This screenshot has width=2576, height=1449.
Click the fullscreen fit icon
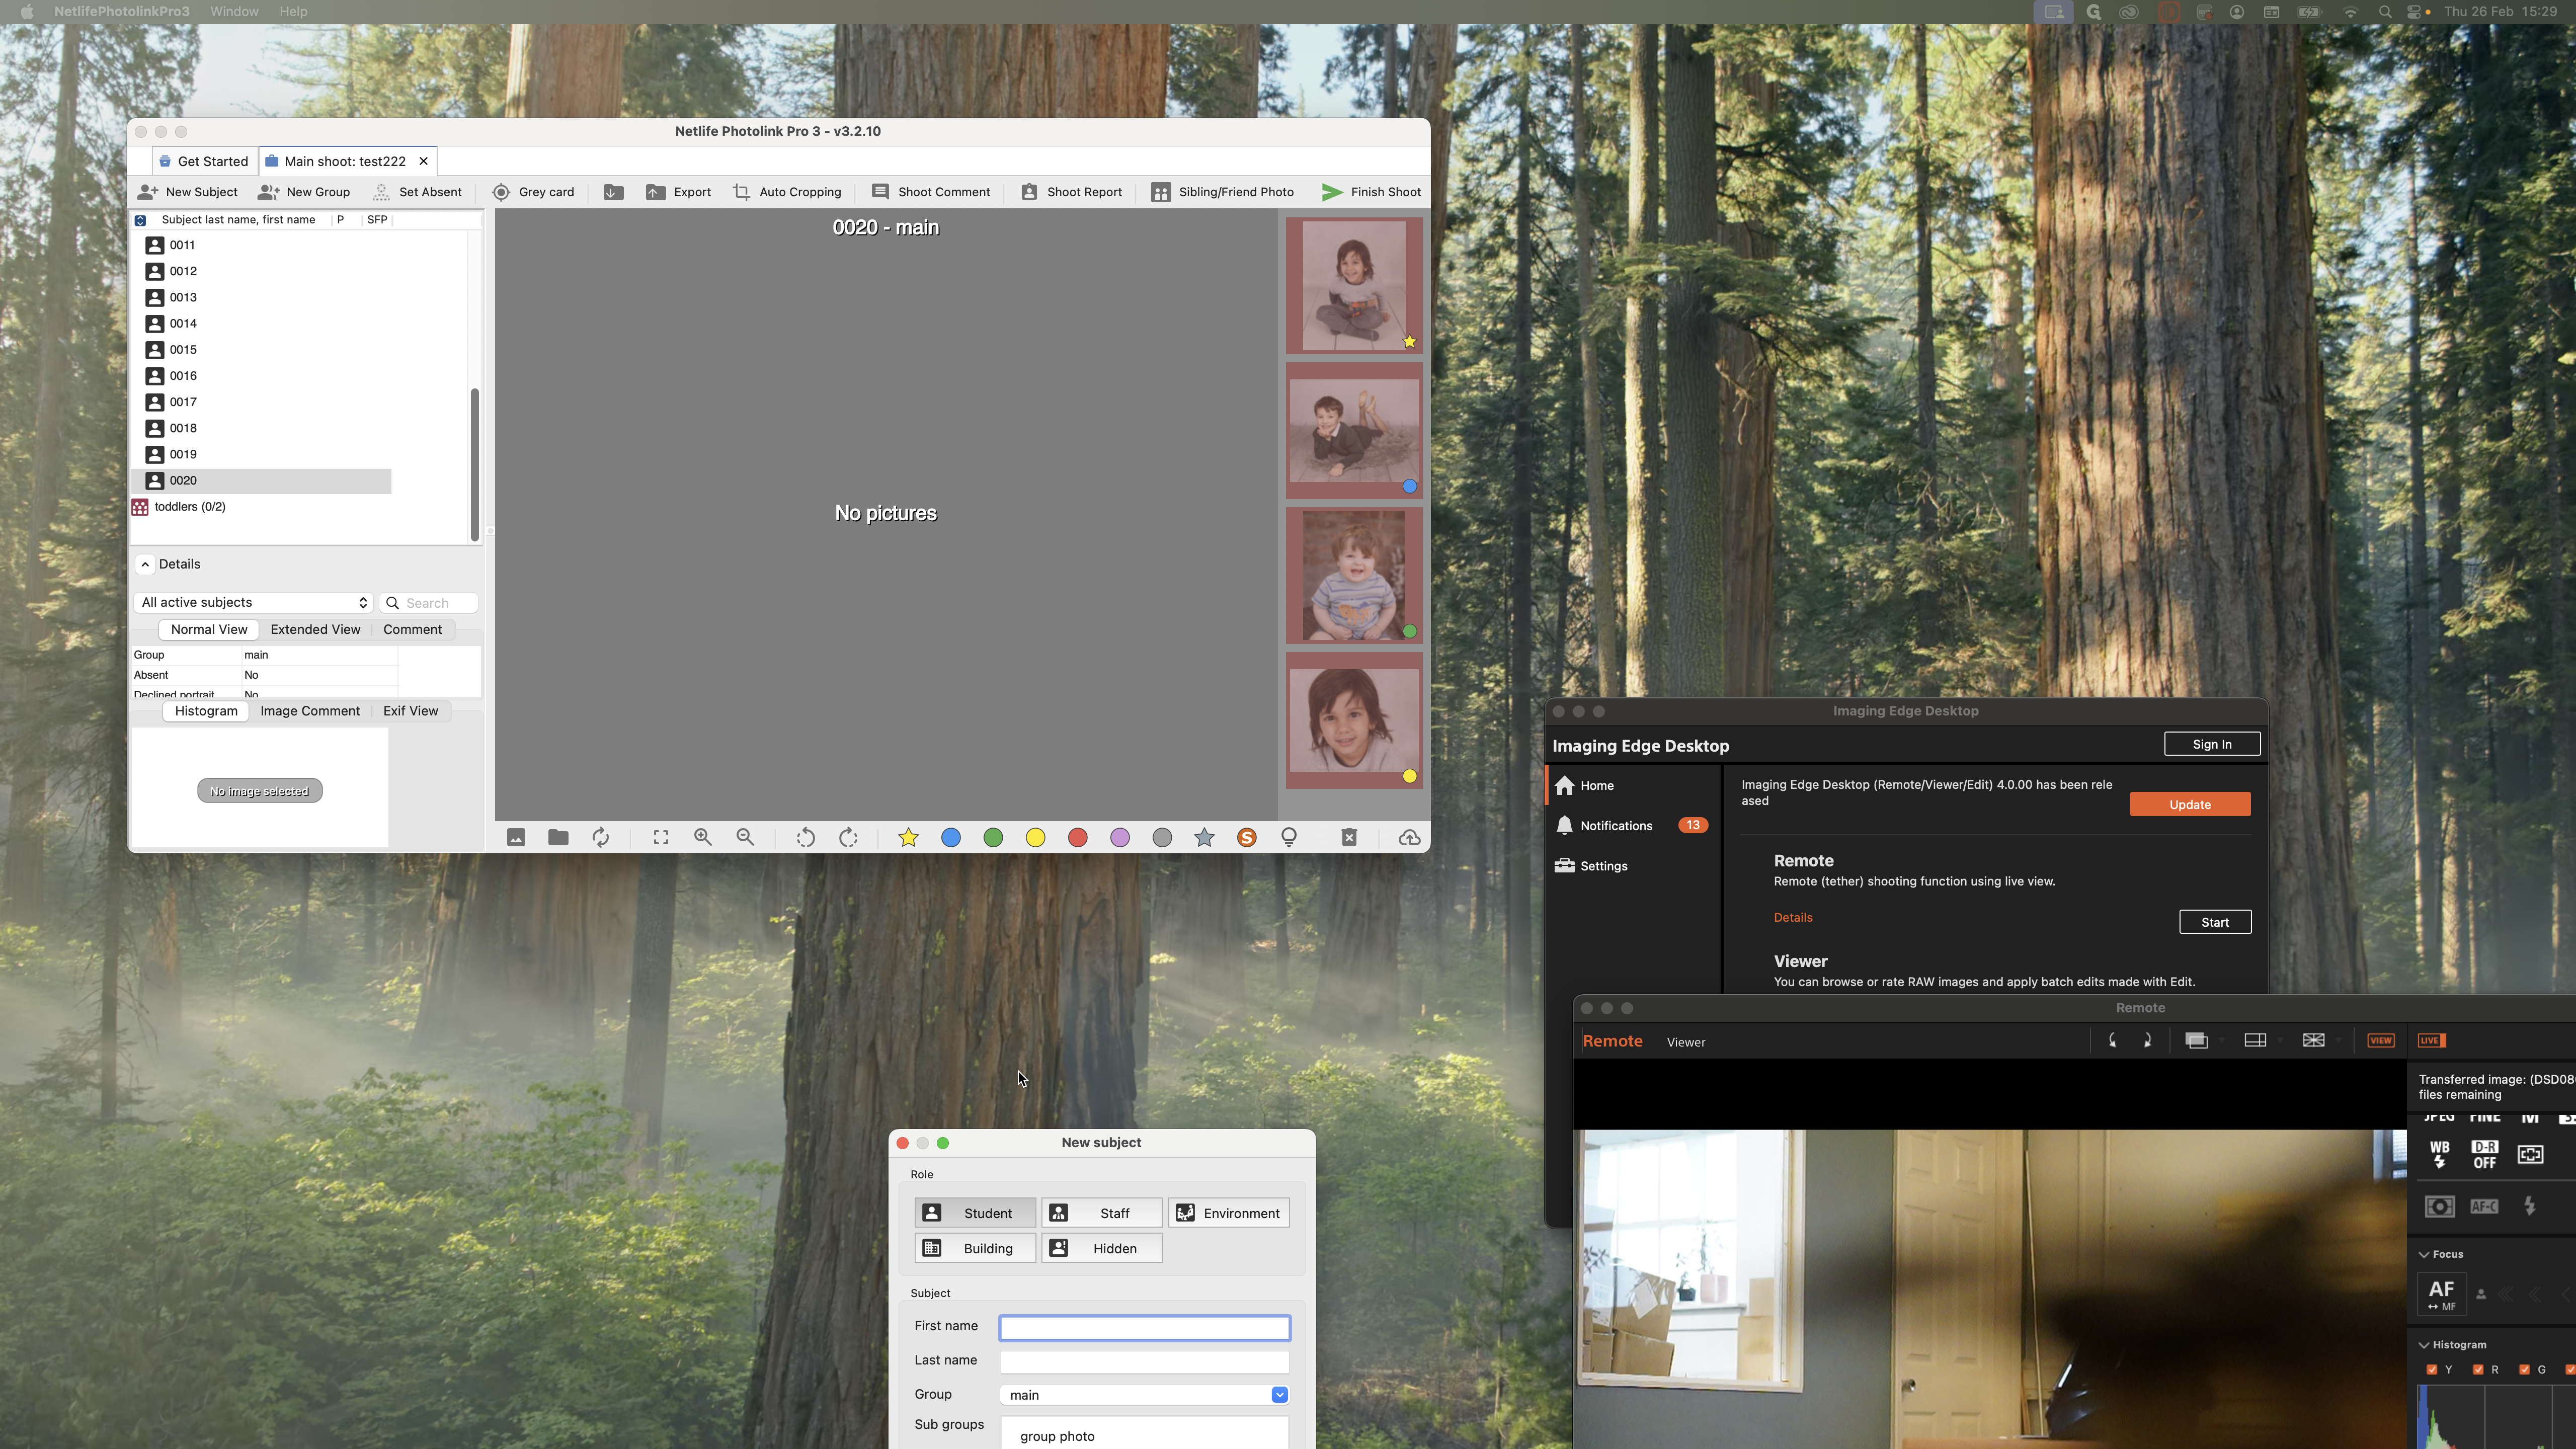(661, 838)
